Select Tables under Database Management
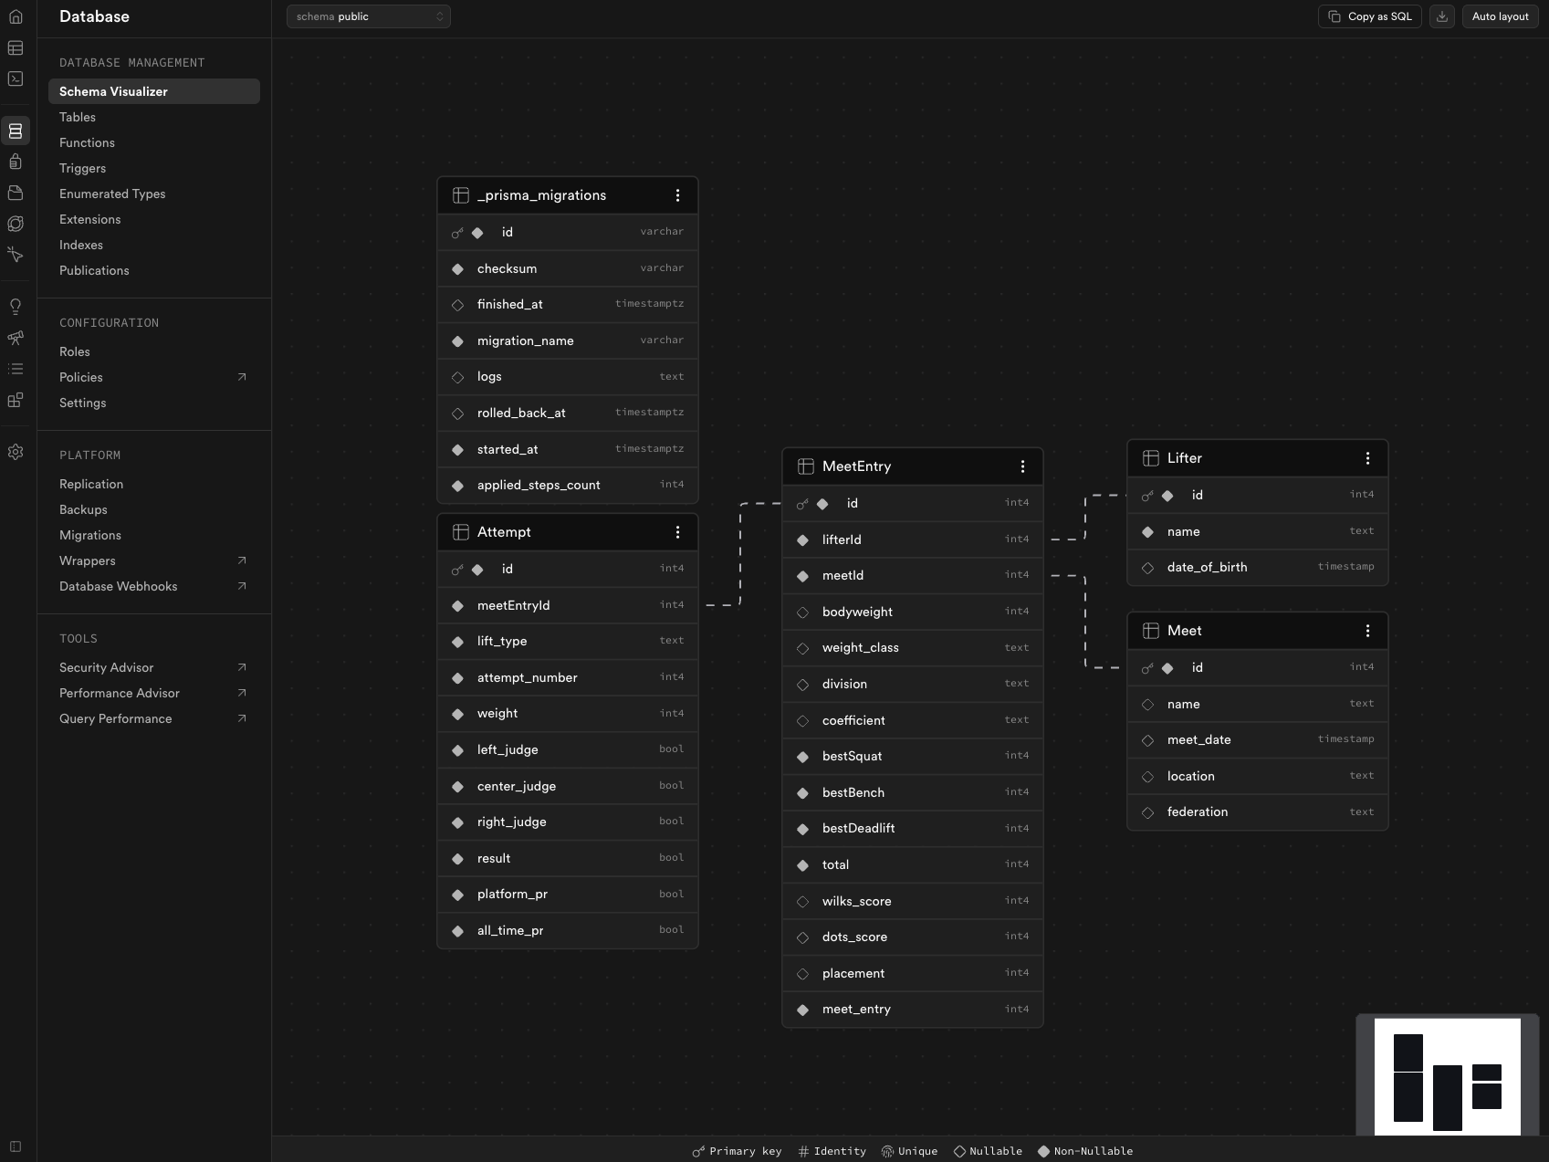 coord(78,117)
